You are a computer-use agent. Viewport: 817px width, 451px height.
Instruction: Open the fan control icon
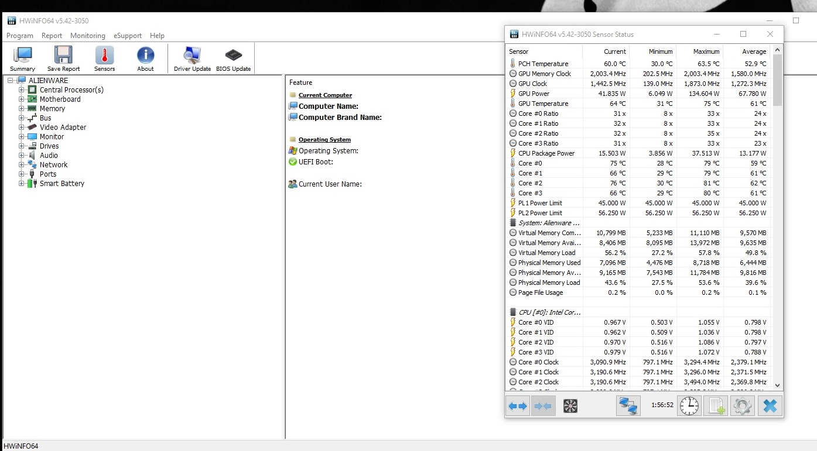click(x=570, y=406)
